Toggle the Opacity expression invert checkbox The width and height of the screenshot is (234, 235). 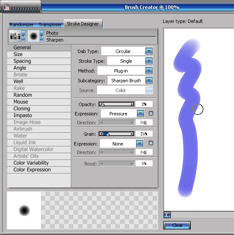pos(151,113)
